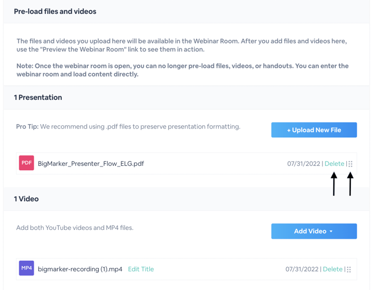380x290 pixels.
Task: Click the + Upload New File button
Action: point(314,130)
